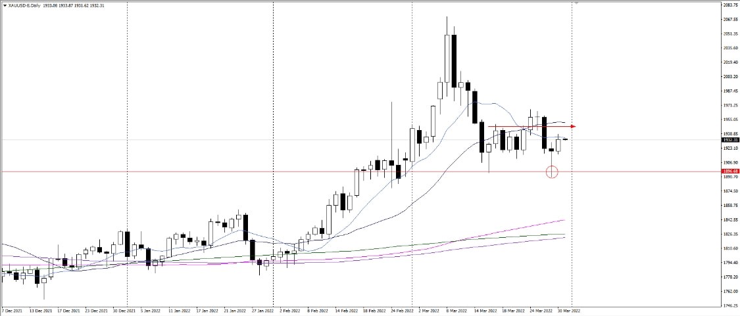
Task: Click the 14 Feb 2022 date label
Action: coord(345,309)
